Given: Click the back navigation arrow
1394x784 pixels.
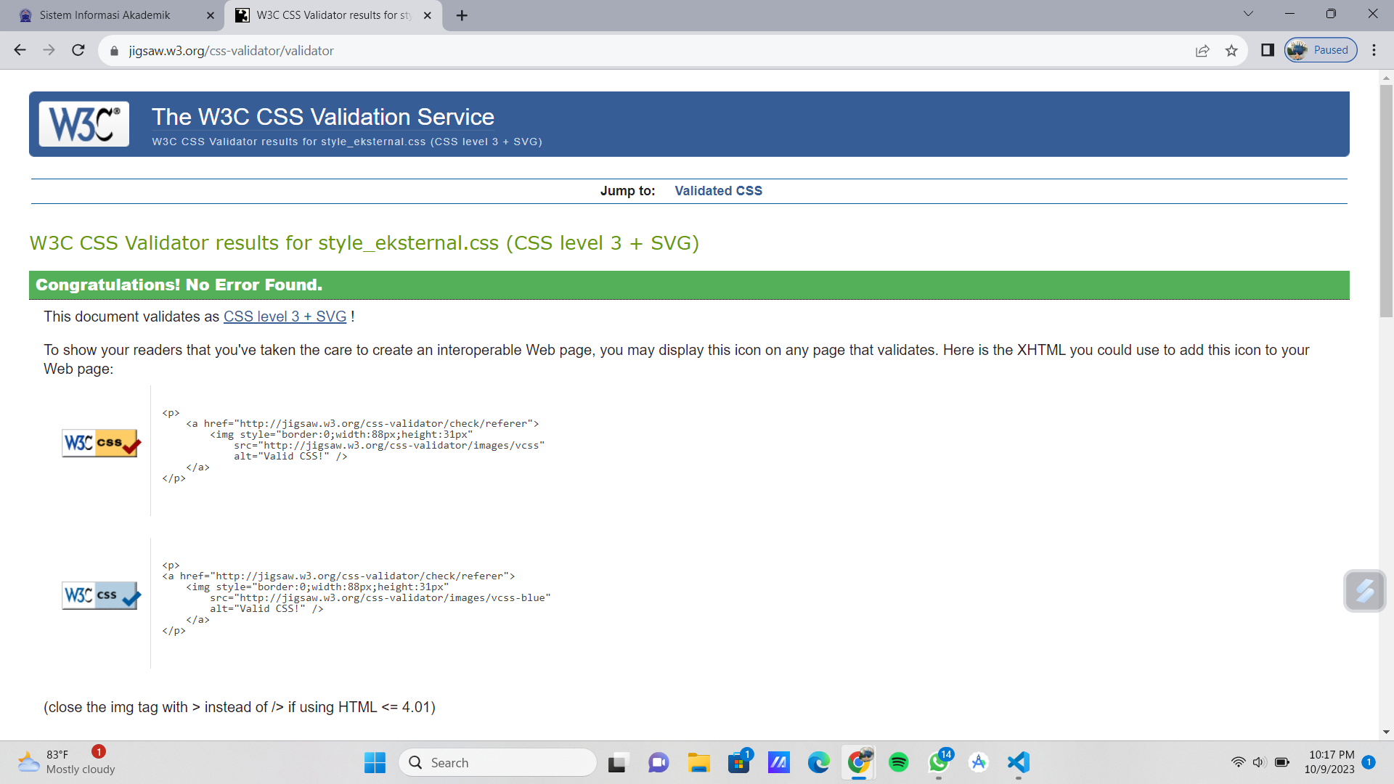Looking at the screenshot, I should [x=20, y=50].
